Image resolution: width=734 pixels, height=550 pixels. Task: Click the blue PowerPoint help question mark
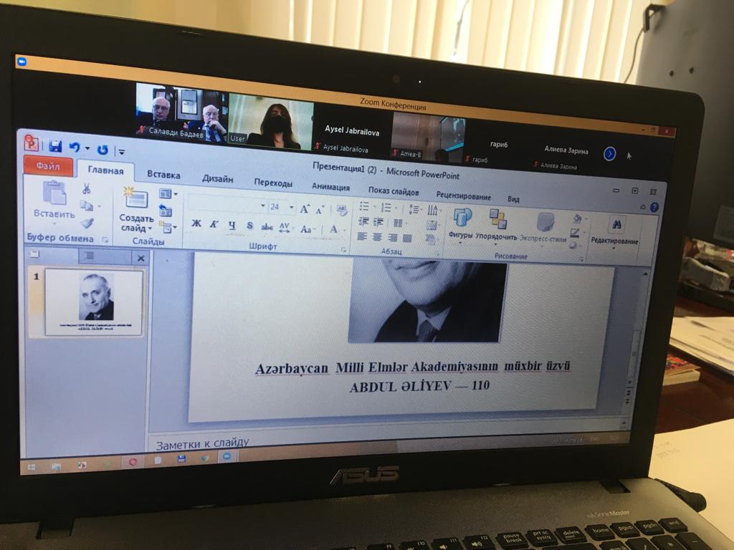point(654,208)
